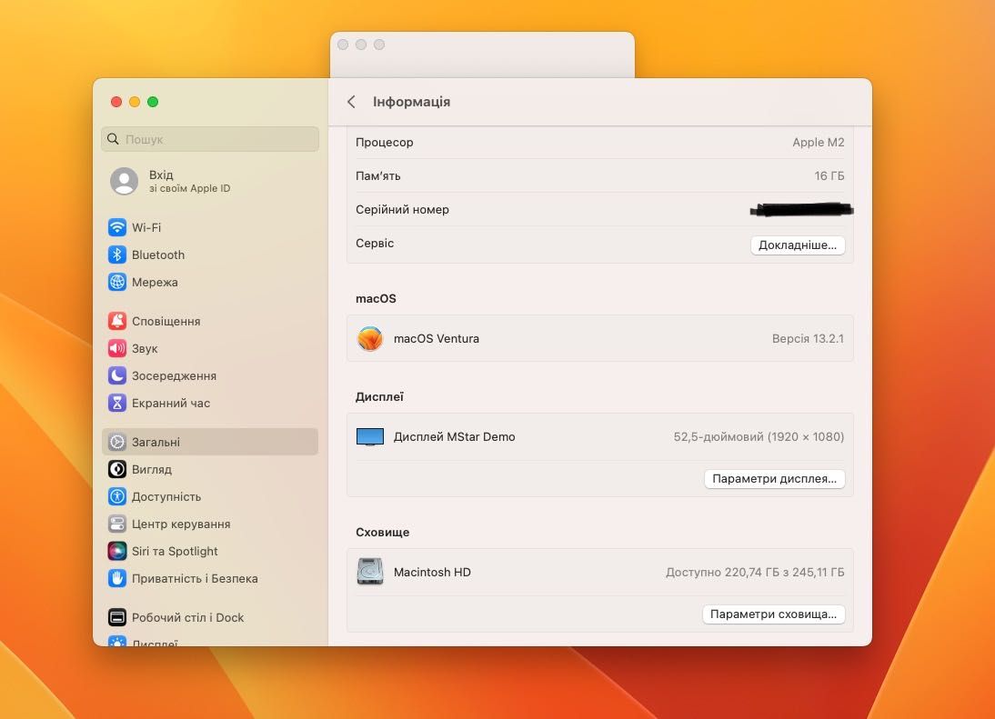
Task: Open Мережа globe icon settings
Action: pyautogui.click(x=116, y=282)
